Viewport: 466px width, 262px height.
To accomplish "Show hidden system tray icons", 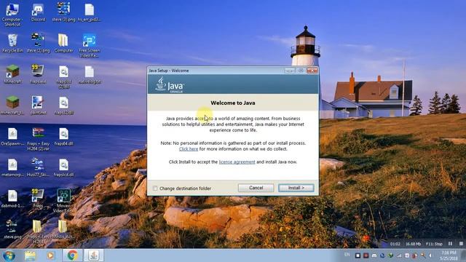I will click(x=430, y=255).
